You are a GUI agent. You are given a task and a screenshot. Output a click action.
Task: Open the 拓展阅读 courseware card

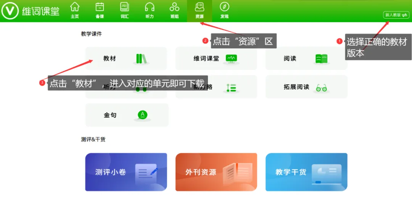306,87
